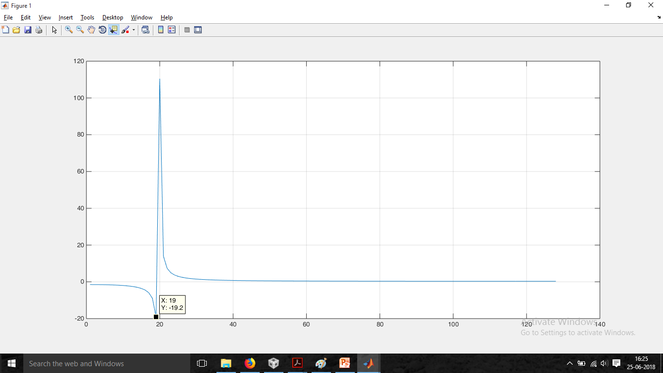Click the MATLAB logo in the title bar
Screen dimensions: 663x373
pyautogui.click(x=5, y=6)
